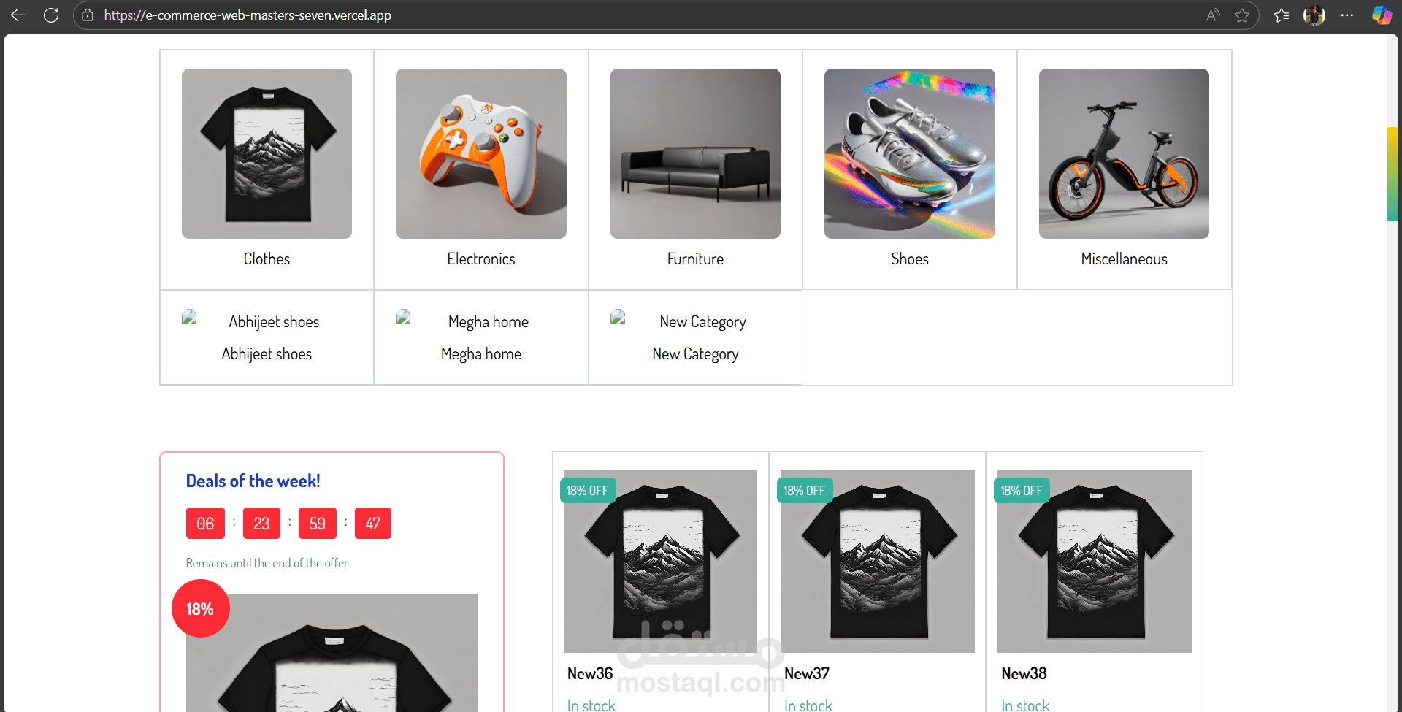Select the Miscellaneous category label
1402x712 pixels.
pos(1124,259)
